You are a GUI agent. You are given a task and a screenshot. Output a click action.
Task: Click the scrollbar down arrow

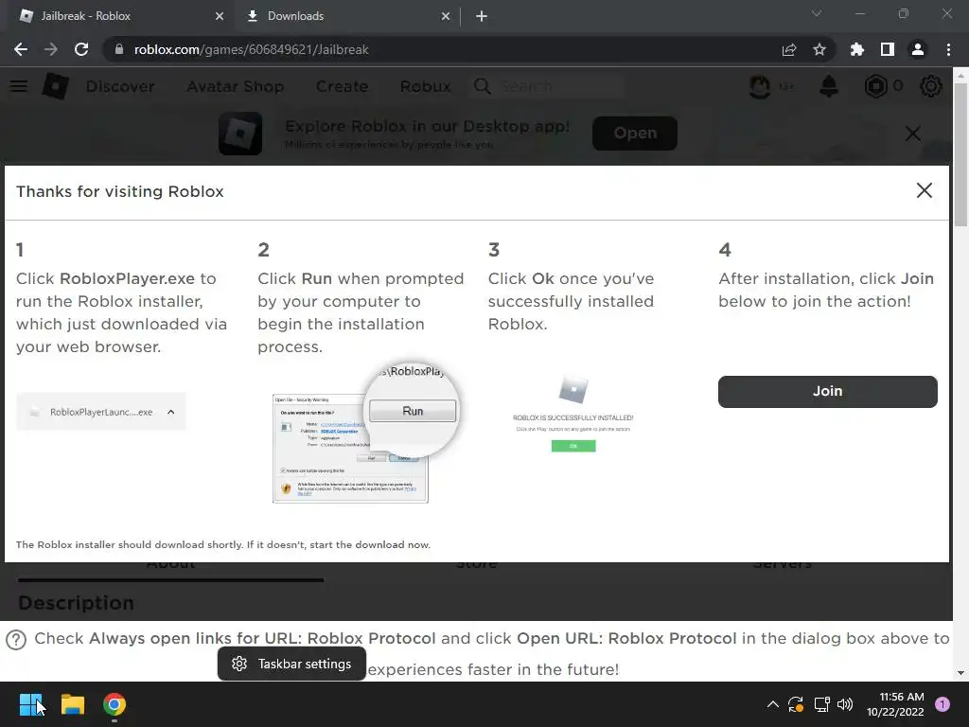tap(961, 673)
